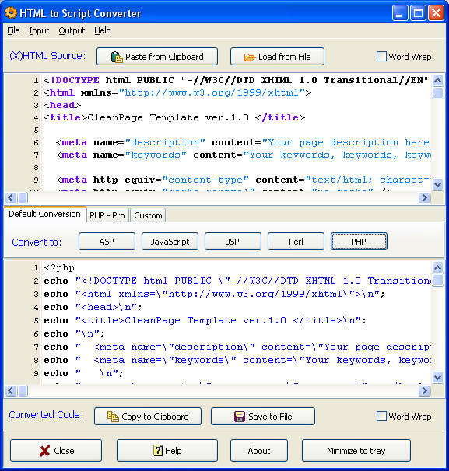Click the gear app icon in title bar
Screen dimensions: 449x471
11,13
